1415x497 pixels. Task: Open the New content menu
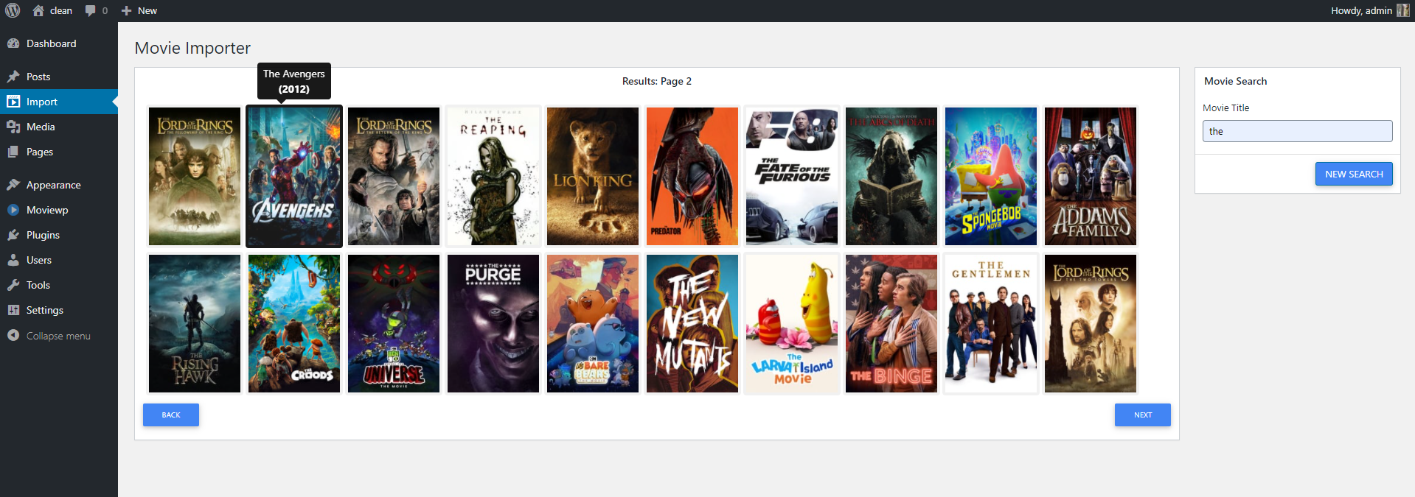139,10
